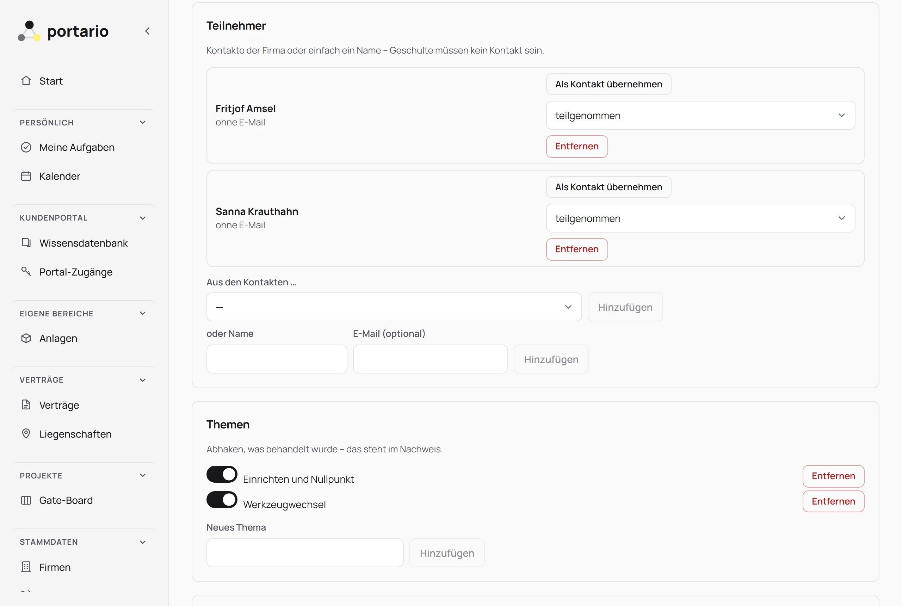Click the Portal-Zugänge key icon
The width and height of the screenshot is (902, 606).
[x=26, y=271]
